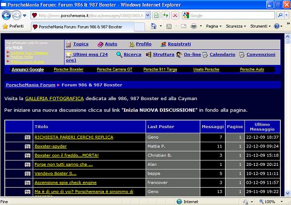The width and height of the screenshot is (291, 205).
Task: Expand the Home button dropdown arrow
Action: point(161,26)
